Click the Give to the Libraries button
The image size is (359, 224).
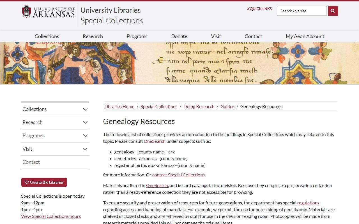pos(44,182)
